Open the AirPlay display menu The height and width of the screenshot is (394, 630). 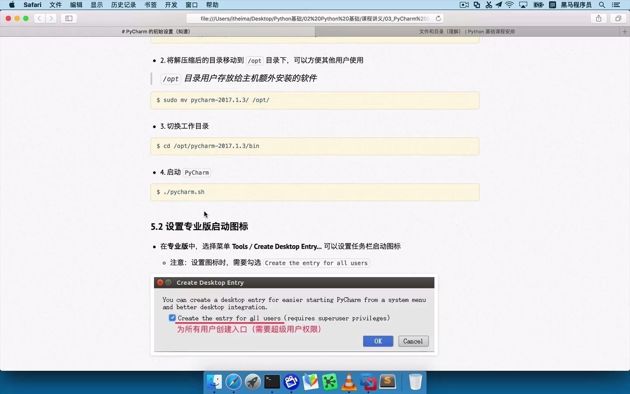click(x=523, y=5)
